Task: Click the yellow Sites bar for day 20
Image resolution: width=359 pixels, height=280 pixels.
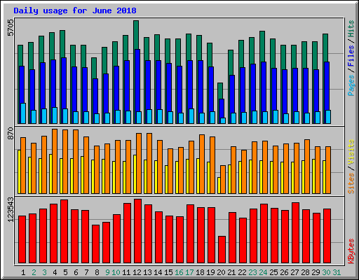Action: pos(219,185)
